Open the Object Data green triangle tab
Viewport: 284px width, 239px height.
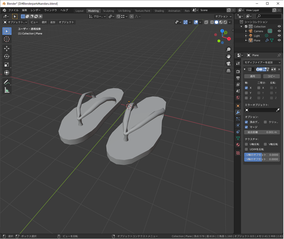coord(238,138)
